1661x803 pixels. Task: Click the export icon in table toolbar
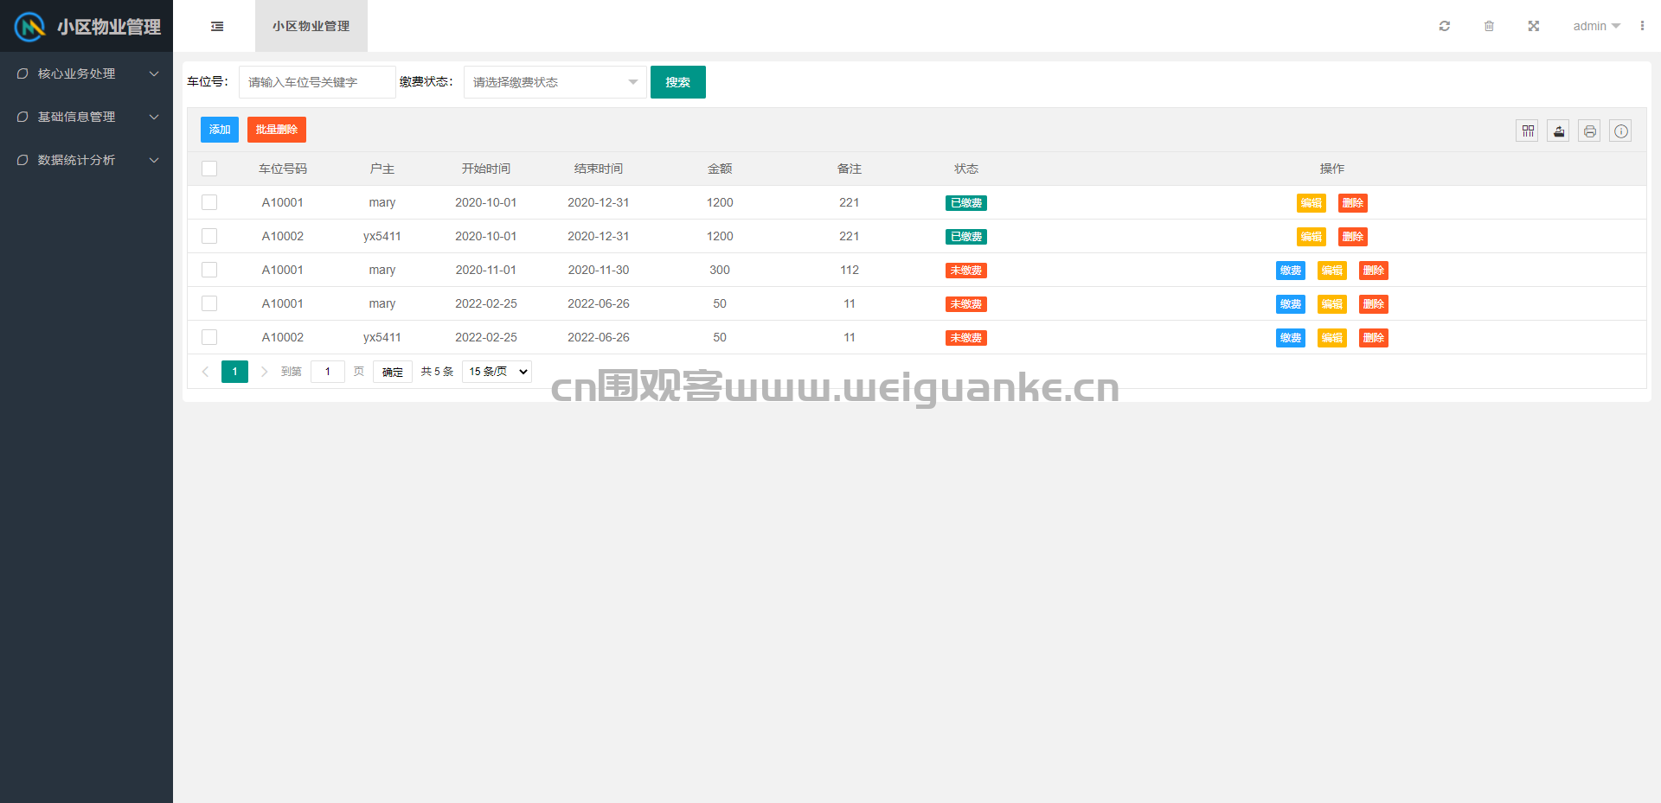1559,131
